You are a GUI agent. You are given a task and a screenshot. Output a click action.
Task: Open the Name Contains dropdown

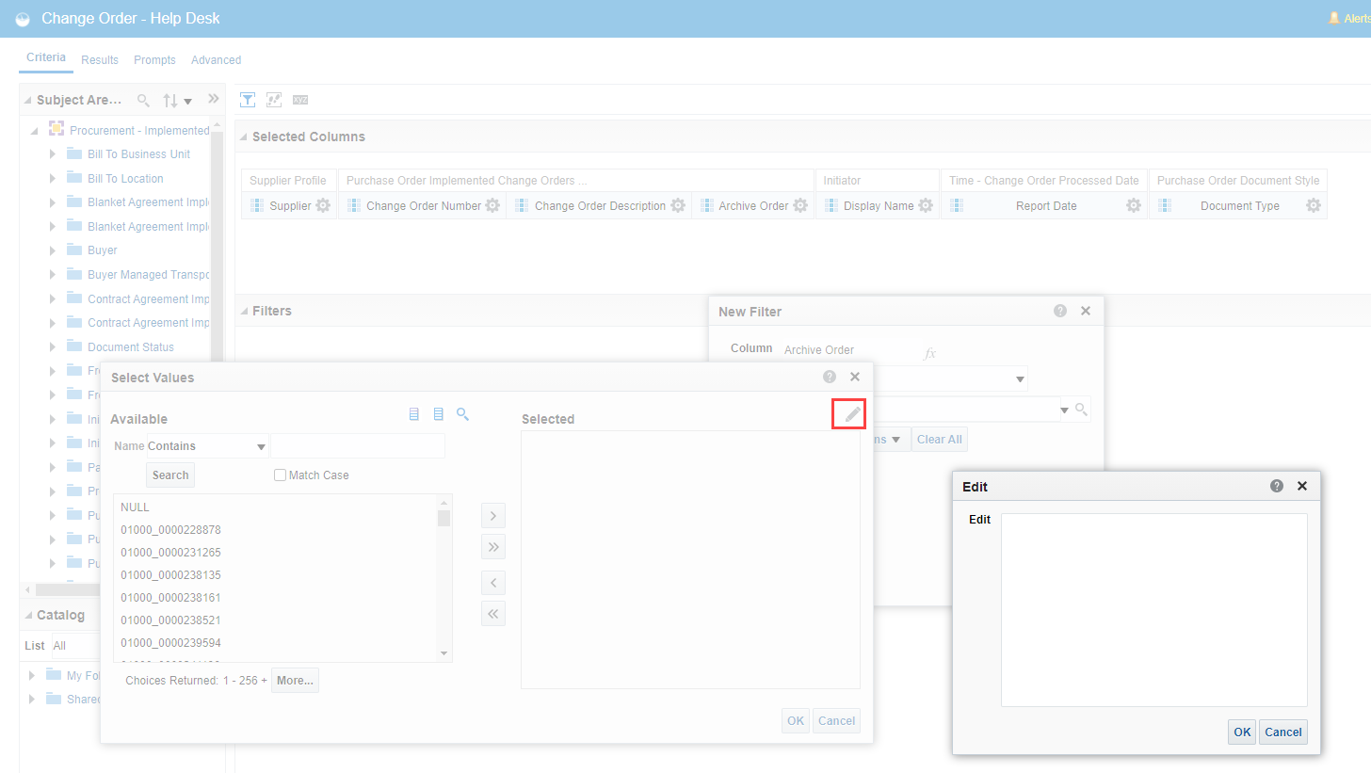pyautogui.click(x=261, y=446)
